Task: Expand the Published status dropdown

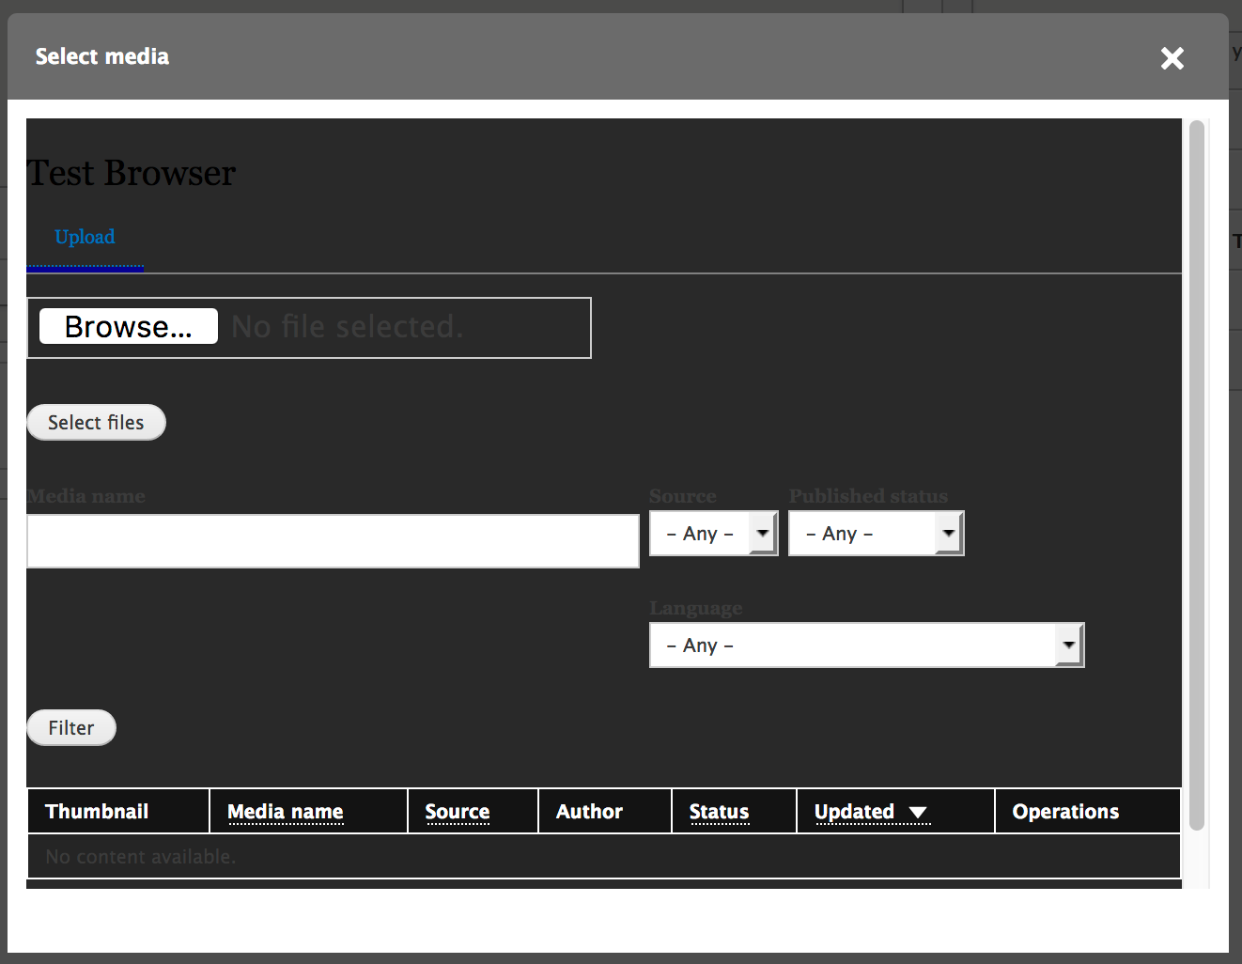Action: (876, 534)
